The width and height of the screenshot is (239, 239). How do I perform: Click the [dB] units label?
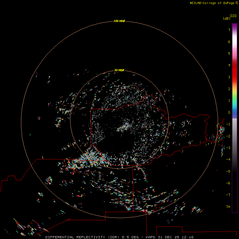pos(227,18)
